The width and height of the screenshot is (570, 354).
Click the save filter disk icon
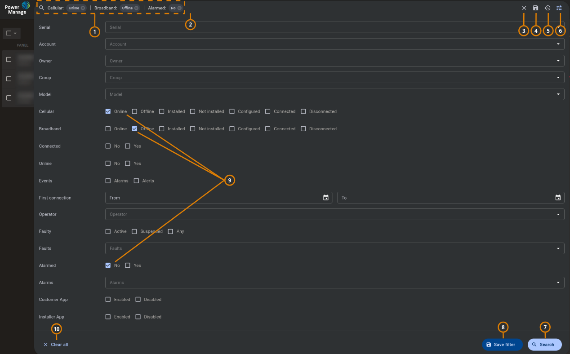click(535, 8)
